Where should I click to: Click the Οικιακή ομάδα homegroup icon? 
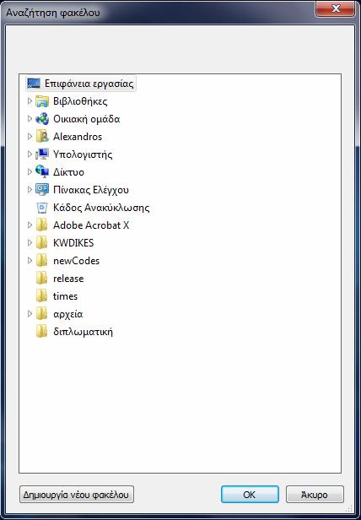coord(42,119)
